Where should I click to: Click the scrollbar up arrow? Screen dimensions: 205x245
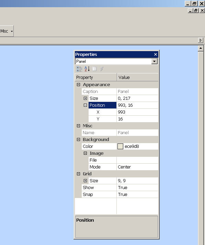click(x=201, y=48)
